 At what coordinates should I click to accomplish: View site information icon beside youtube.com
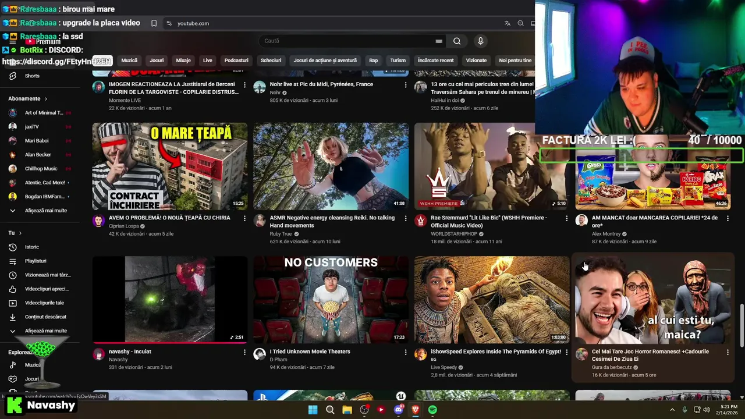169,23
